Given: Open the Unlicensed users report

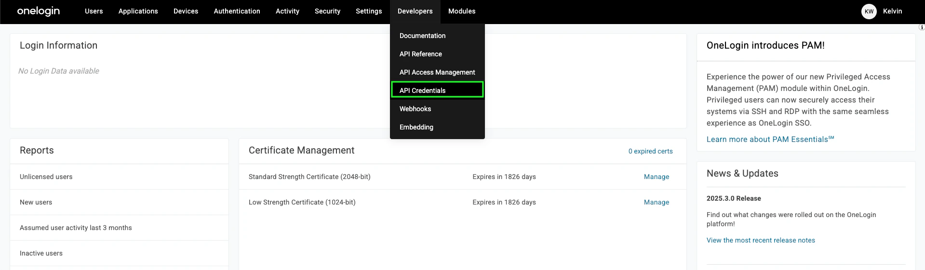Looking at the screenshot, I should pos(119,177).
